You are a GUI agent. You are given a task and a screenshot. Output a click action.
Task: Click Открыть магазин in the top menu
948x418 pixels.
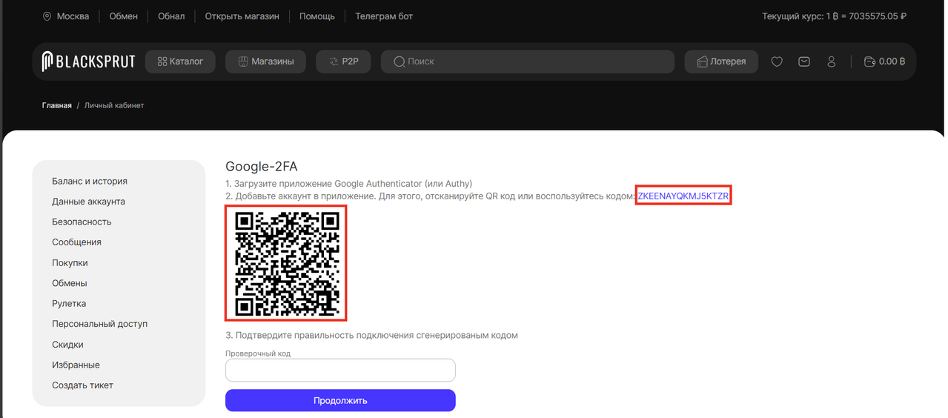(242, 16)
